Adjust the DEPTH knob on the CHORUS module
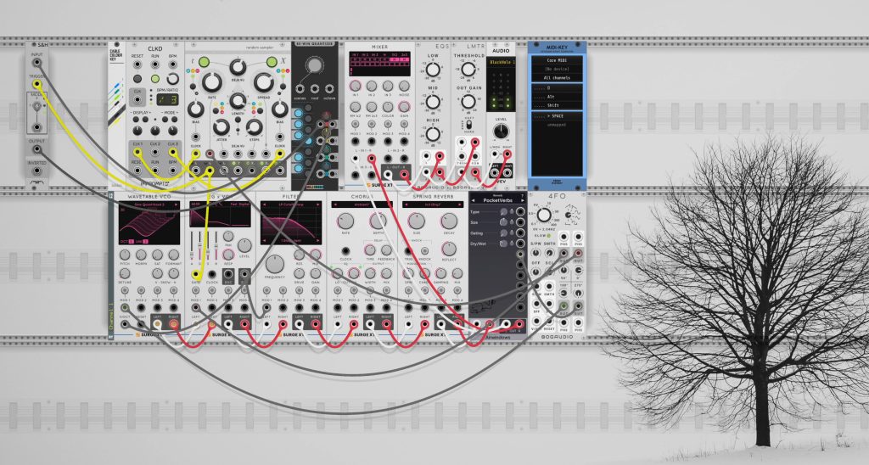 coord(378,221)
